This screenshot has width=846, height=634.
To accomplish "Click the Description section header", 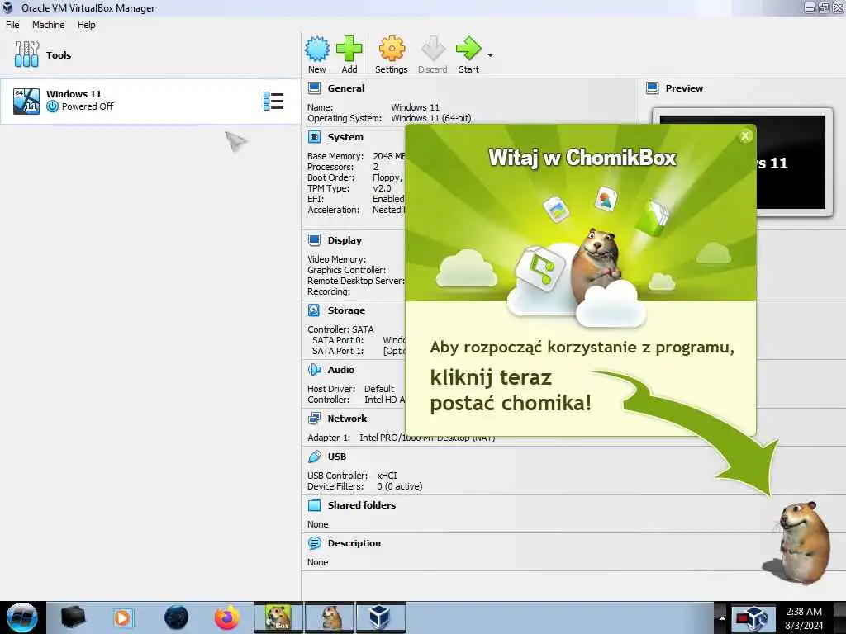I will point(354,543).
